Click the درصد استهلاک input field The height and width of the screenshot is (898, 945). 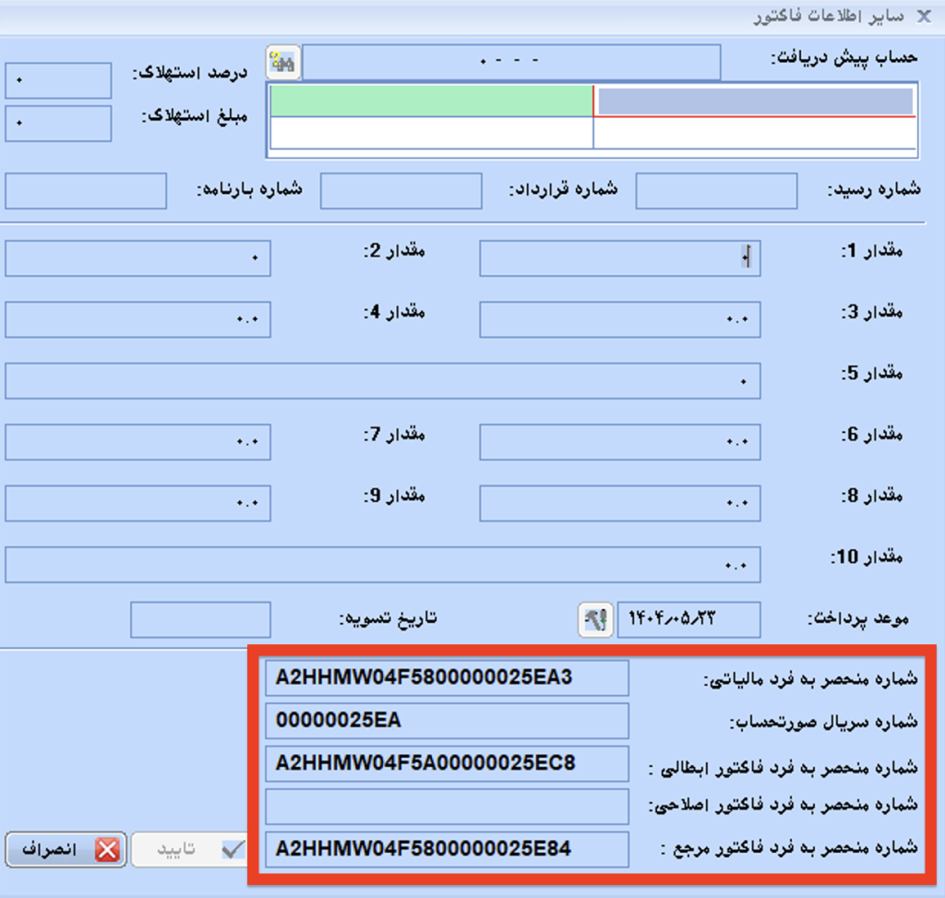click(58, 80)
